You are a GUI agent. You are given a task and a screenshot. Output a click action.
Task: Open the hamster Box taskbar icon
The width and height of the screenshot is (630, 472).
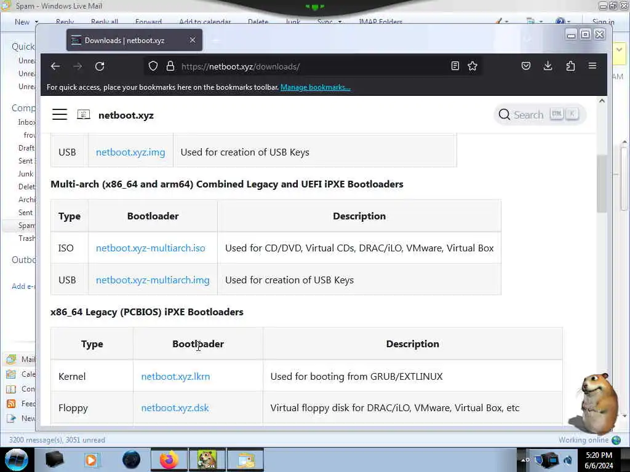click(x=207, y=460)
